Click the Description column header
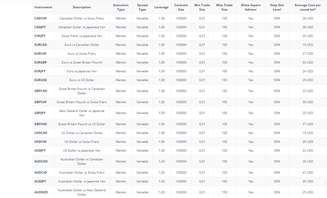Image resolution: width=327 pixels, height=198 pixels. coord(82,7)
